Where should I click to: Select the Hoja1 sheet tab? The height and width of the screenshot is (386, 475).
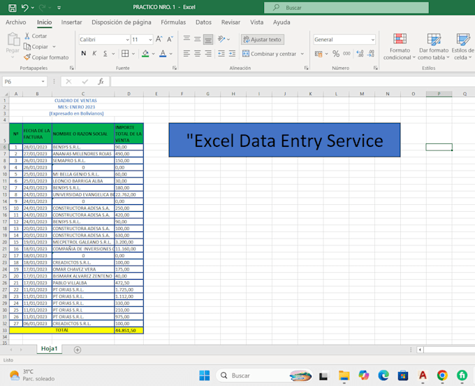click(49, 349)
